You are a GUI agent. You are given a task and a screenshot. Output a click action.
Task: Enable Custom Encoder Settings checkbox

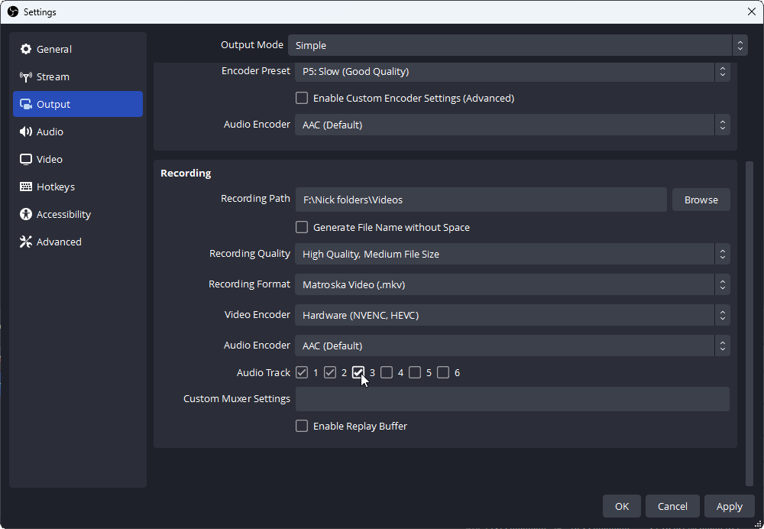coord(302,99)
